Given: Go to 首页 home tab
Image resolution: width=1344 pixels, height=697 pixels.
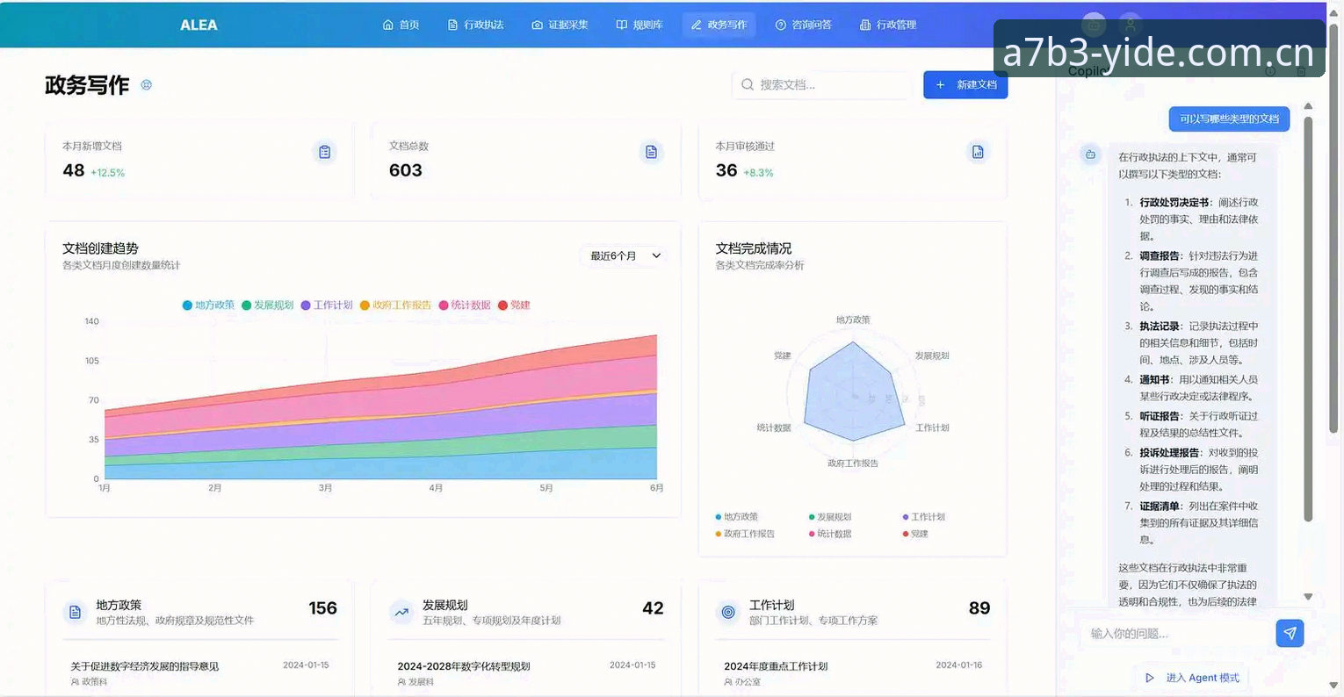Looking at the screenshot, I should tap(401, 25).
